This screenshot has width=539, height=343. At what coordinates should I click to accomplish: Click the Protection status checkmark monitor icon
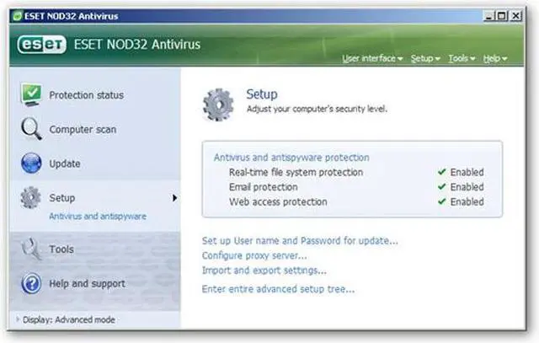31,94
